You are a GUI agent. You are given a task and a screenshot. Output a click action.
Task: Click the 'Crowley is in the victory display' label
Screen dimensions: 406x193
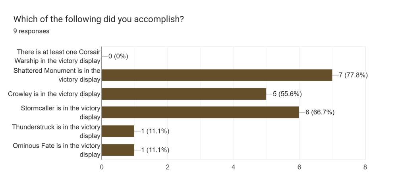(54, 94)
